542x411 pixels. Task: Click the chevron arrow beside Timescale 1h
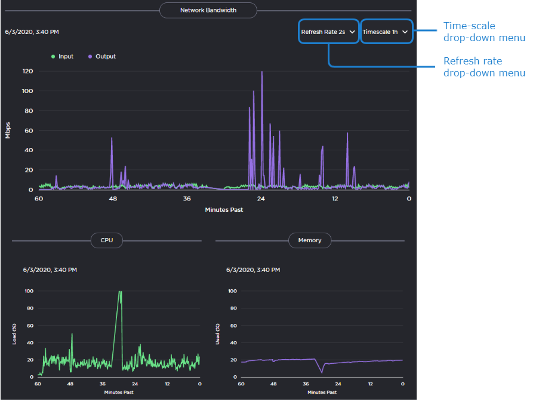[x=405, y=32]
